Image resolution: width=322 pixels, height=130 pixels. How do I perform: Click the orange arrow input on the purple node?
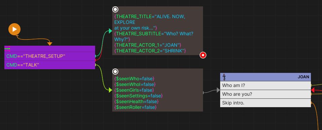49,44
